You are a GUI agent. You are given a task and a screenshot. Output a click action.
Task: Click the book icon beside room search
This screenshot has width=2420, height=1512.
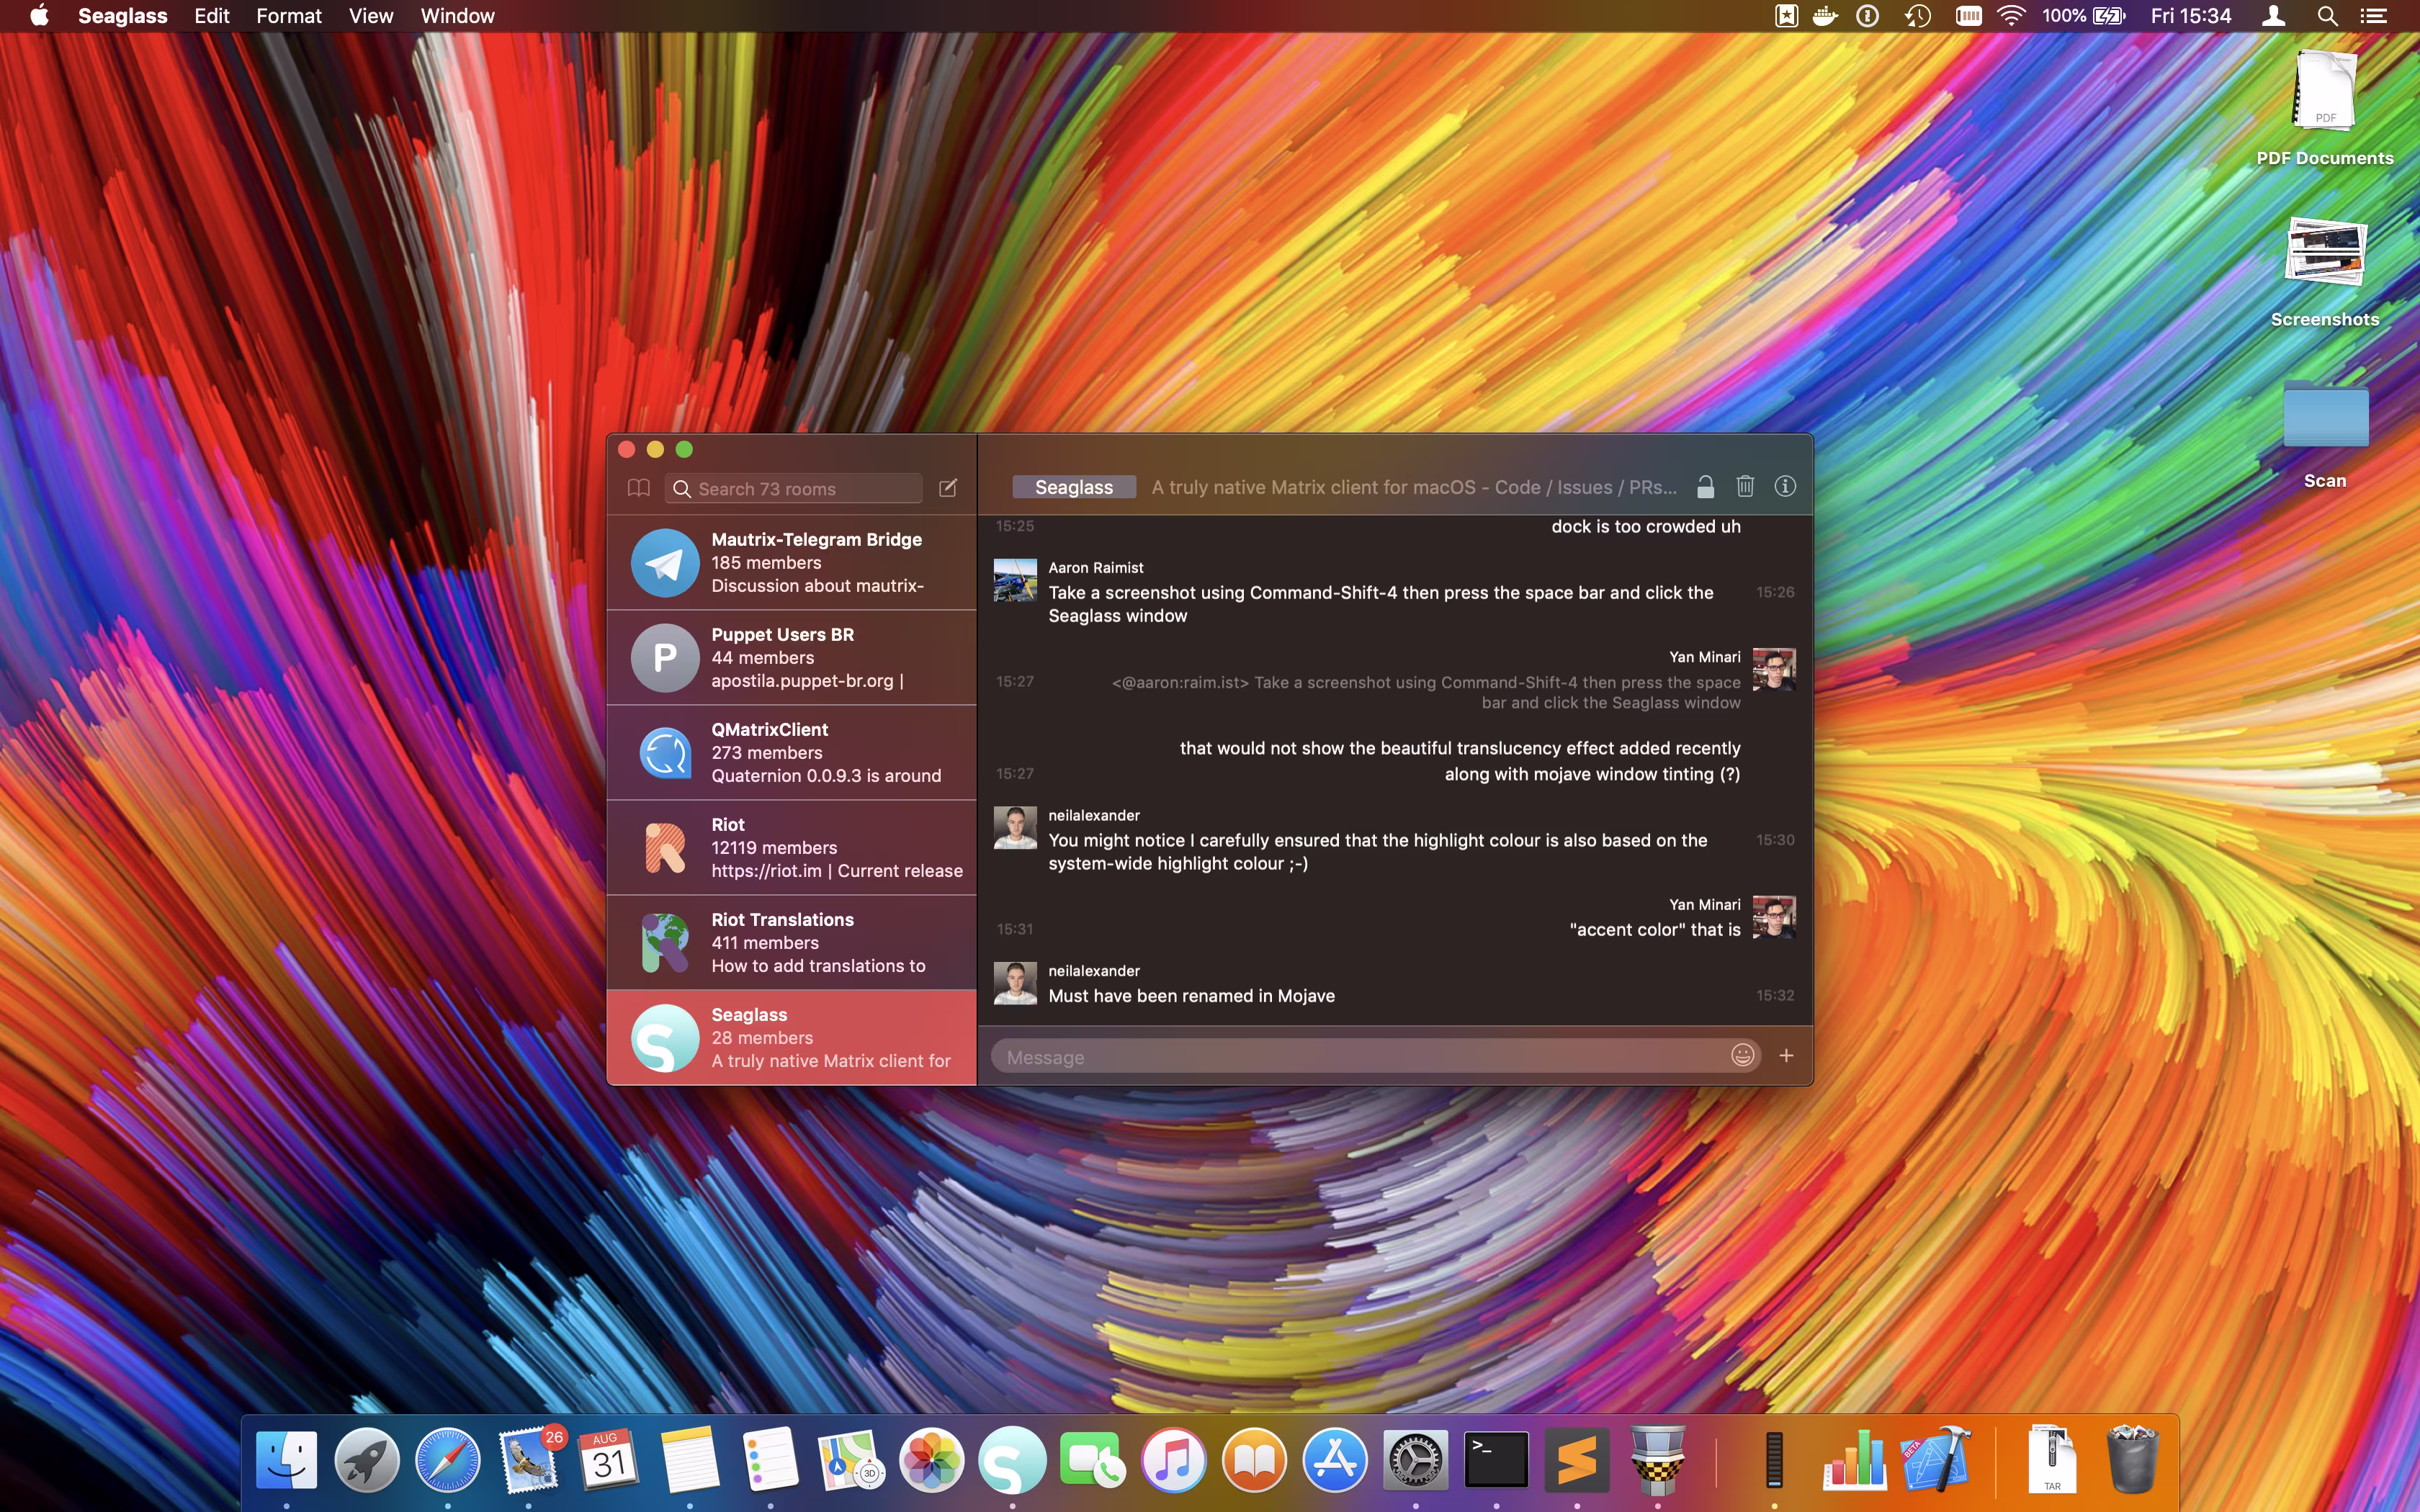[x=638, y=488]
